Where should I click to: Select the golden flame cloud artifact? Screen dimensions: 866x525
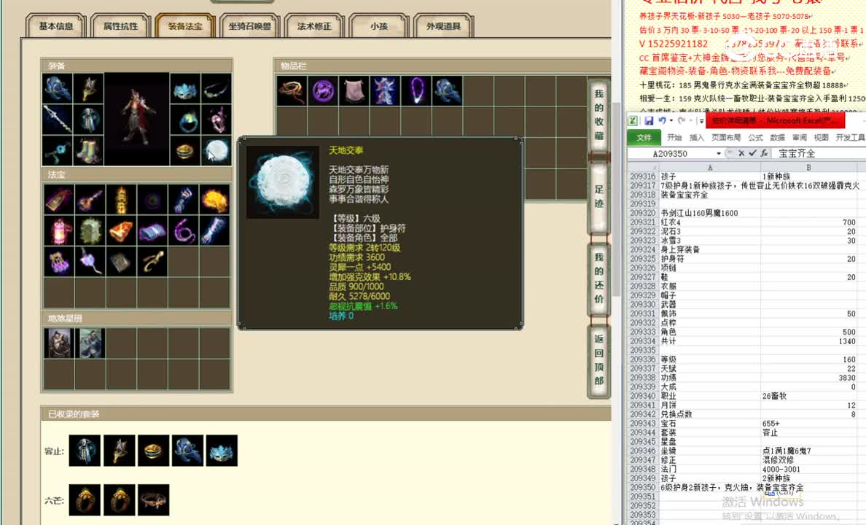(x=214, y=200)
